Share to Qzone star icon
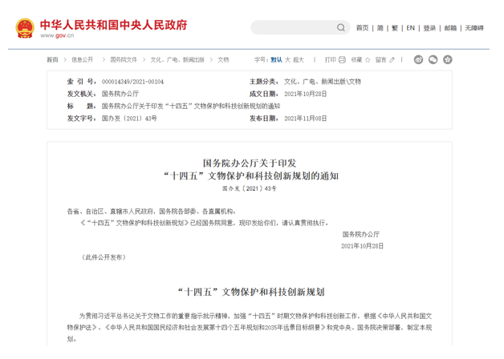 [448, 59]
